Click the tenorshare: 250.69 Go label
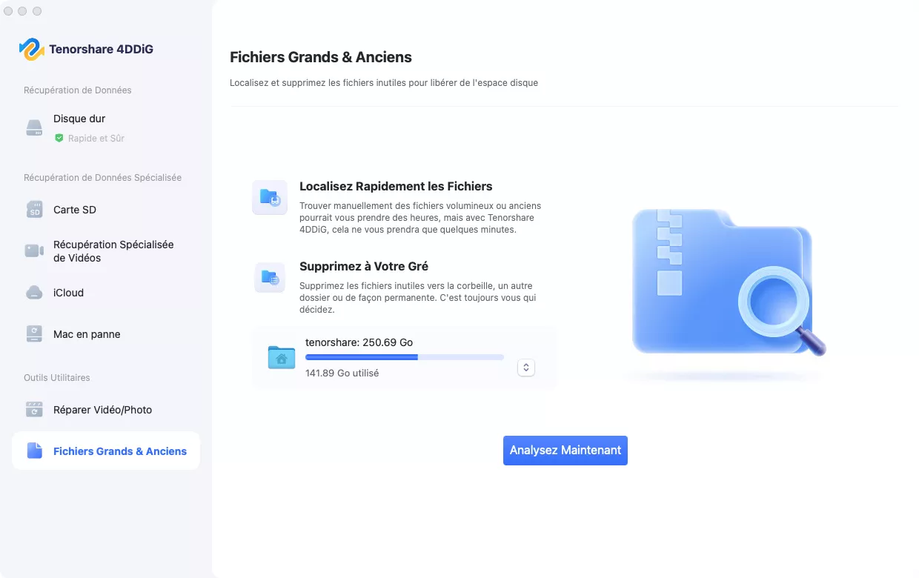The width and height of the screenshot is (919, 578). pos(359,342)
